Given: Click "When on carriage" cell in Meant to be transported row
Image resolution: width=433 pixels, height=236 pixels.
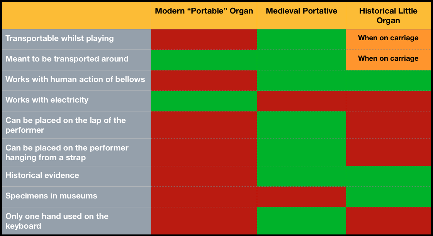Looking at the screenshot, I should pyautogui.click(x=388, y=60).
